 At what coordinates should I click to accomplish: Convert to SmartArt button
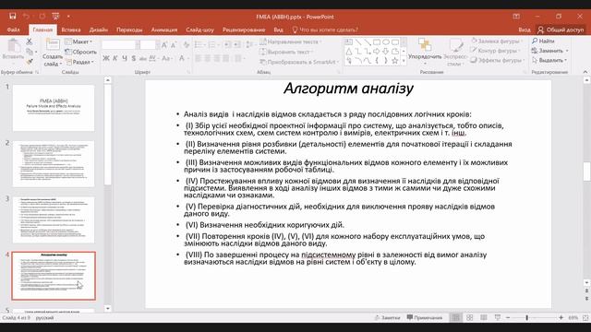point(299,62)
